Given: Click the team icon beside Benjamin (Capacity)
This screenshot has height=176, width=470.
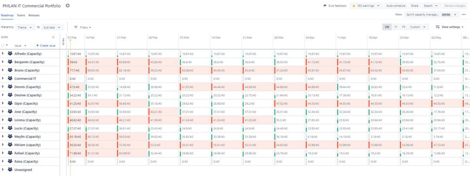Looking at the screenshot, I should [x=10, y=62].
